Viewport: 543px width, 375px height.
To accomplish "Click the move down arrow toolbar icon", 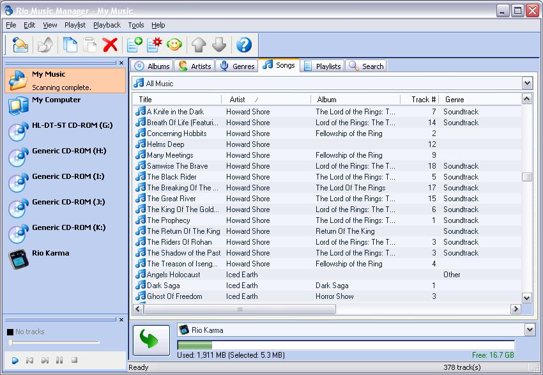I will 219,45.
